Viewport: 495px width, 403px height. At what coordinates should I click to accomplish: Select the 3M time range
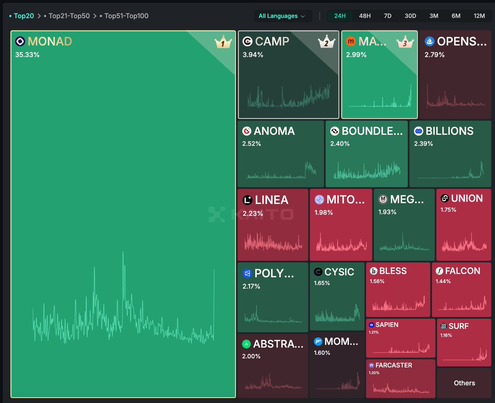[434, 16]
